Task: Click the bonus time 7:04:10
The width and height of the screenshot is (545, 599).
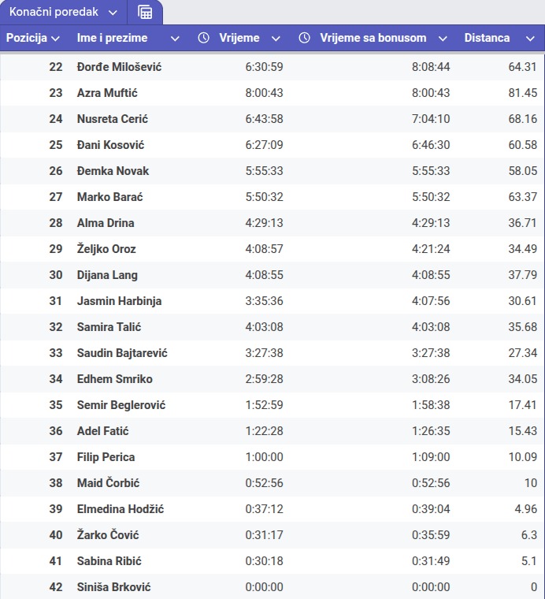Action: tap(431, 119)
